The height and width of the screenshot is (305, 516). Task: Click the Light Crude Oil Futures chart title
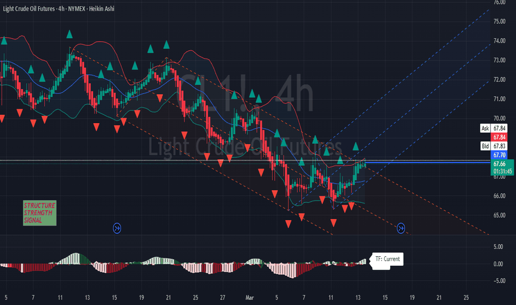tap(59, 9)
